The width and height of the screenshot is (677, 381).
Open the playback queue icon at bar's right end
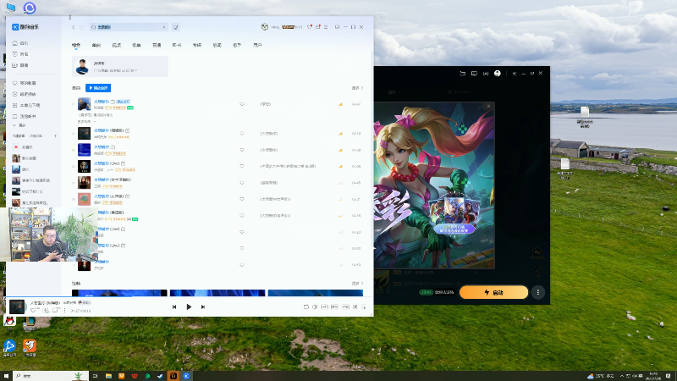tap(364, 306)
